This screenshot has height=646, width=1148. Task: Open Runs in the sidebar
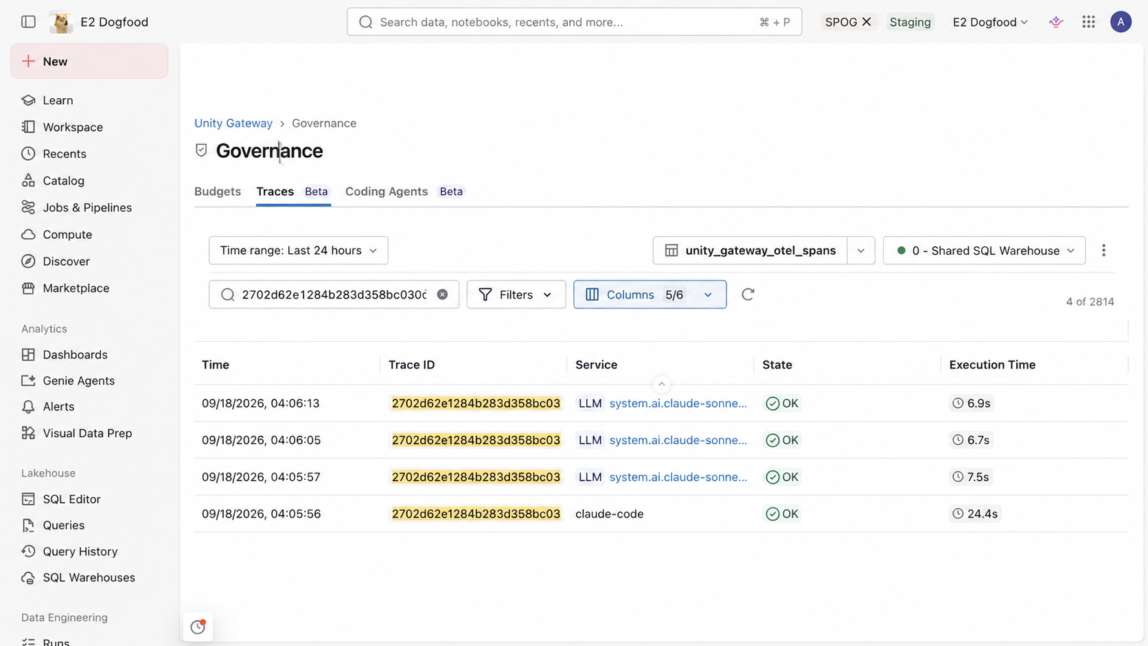point(56,642)
